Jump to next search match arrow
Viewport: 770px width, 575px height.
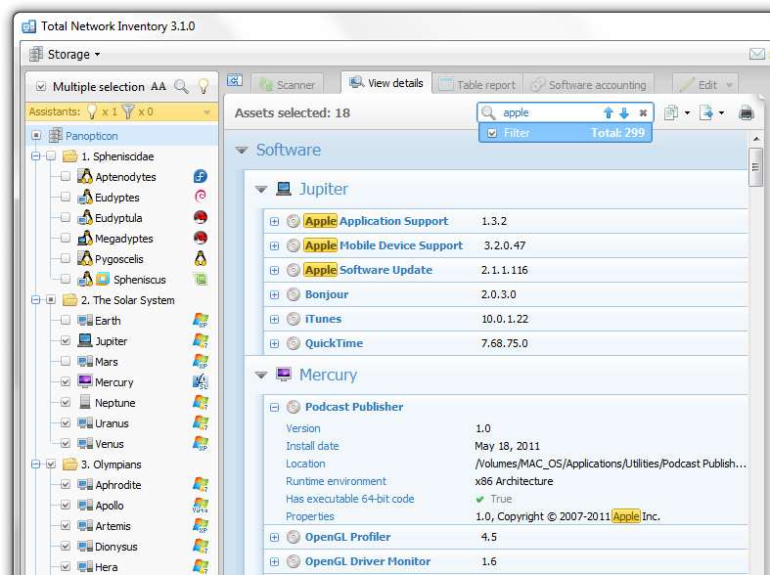[624, 112]
